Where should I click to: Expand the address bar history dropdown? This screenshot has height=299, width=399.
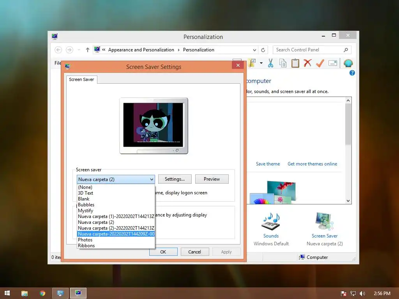(x=254, y=50)
